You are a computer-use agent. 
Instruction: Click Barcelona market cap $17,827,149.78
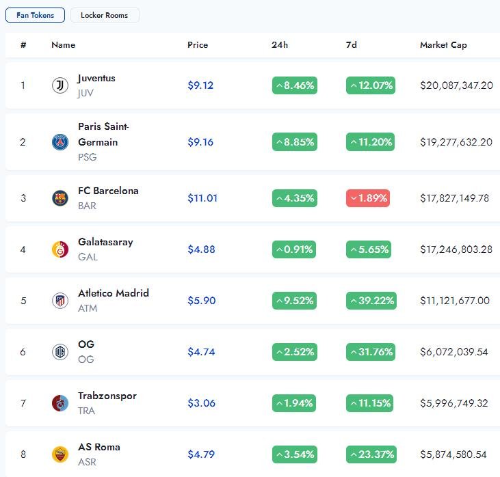point(454,198)
